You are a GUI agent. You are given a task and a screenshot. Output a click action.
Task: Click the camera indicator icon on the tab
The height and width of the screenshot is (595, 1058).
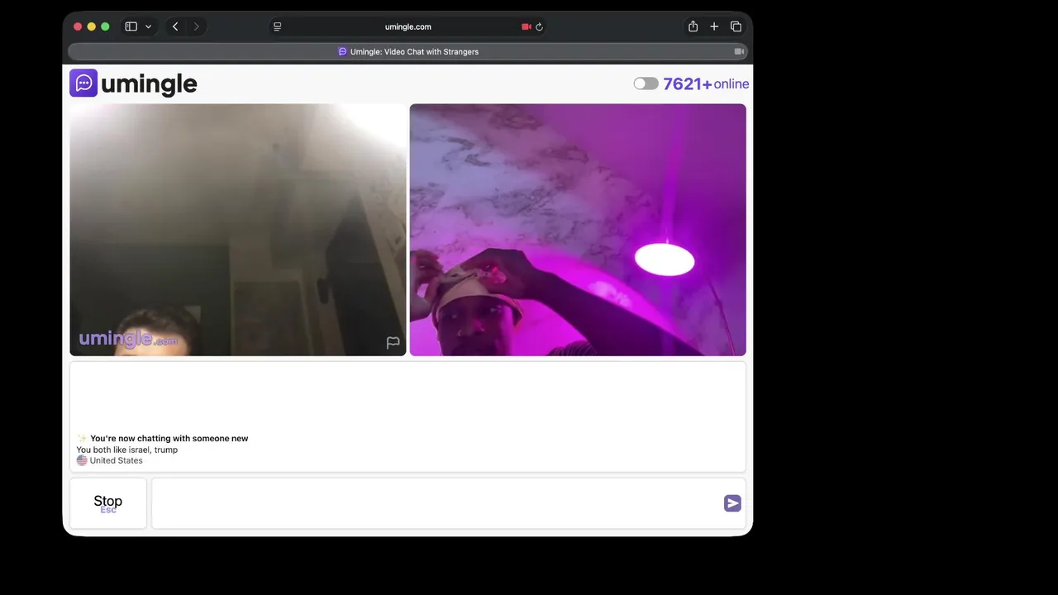pyautogui.click(x=739, y=51)
